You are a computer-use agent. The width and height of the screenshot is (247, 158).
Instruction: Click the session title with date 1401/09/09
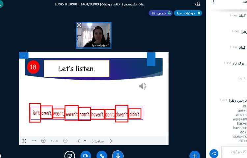click(x=99, y=4)
